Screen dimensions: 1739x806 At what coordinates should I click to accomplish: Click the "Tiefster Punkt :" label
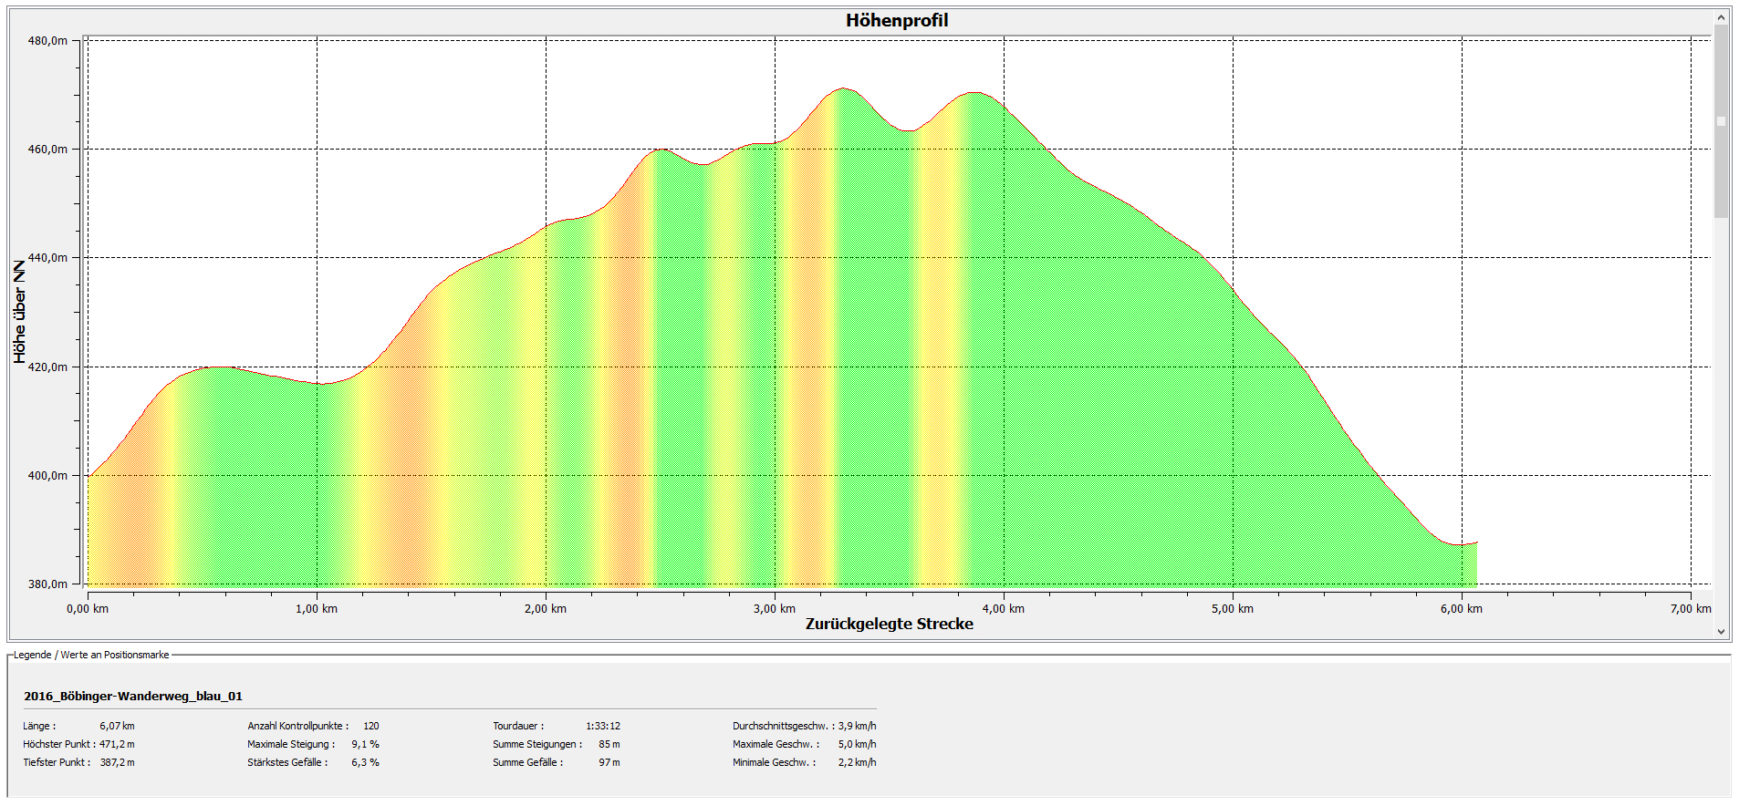click(x=57, y=763)
